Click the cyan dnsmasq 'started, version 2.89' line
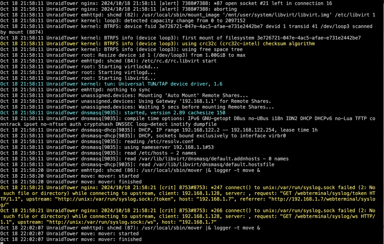Image resolution: width=384 pixels, height=244 pixels. tap(113, 112)
